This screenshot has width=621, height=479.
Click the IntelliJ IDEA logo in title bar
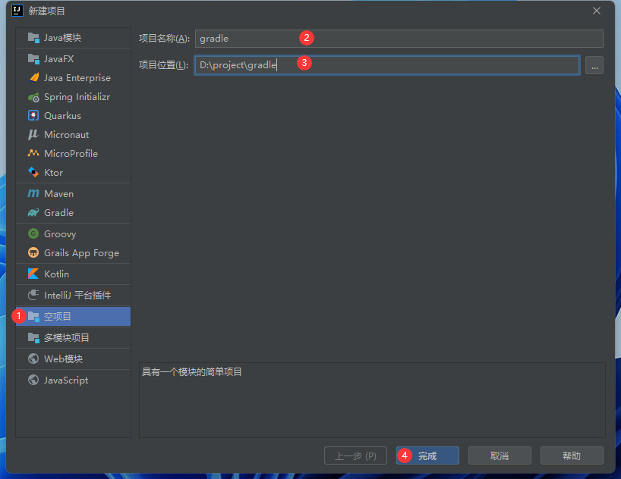point(17,11)
